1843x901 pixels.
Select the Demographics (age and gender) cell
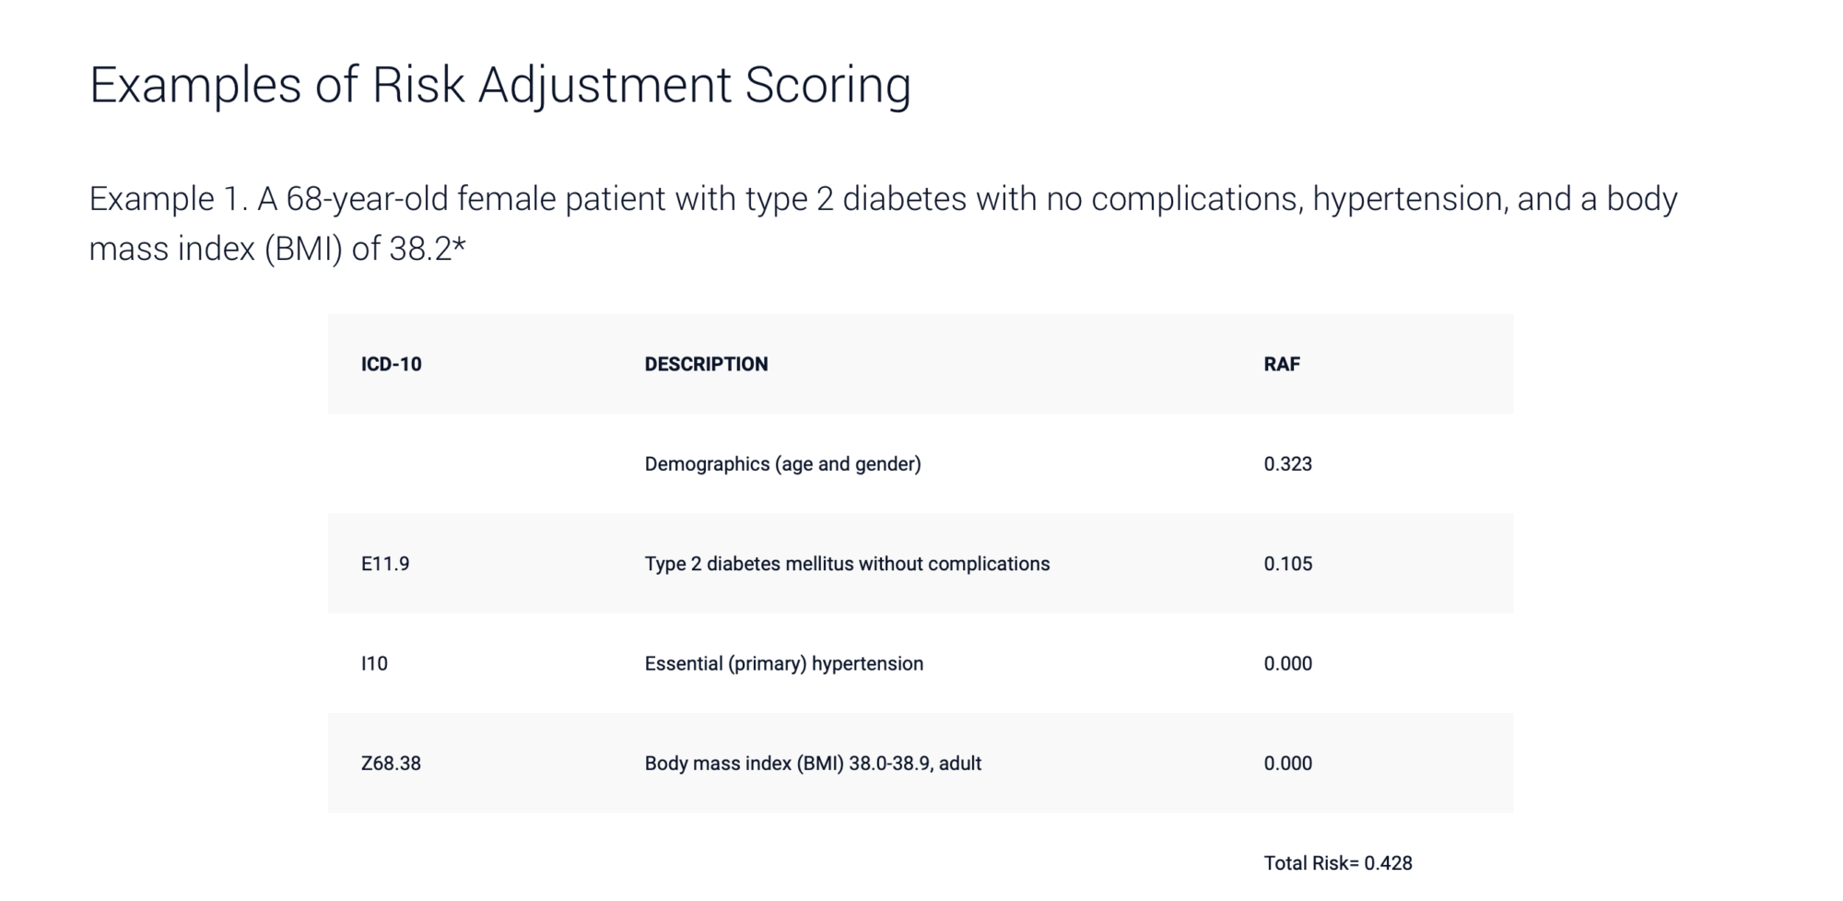tap(782, 463)
